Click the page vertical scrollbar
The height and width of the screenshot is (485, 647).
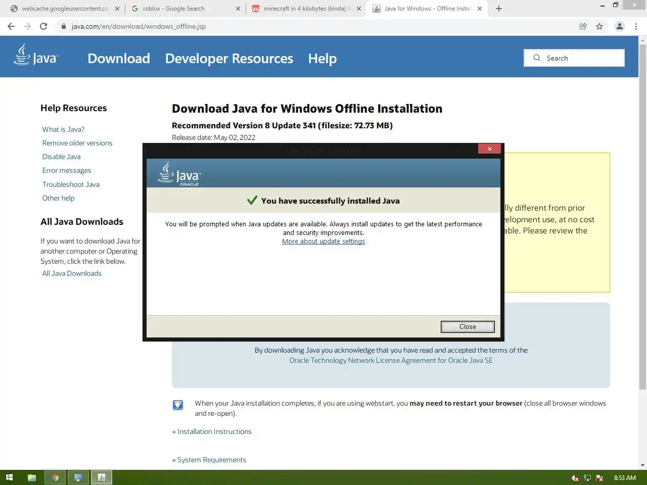pos(642,217)
